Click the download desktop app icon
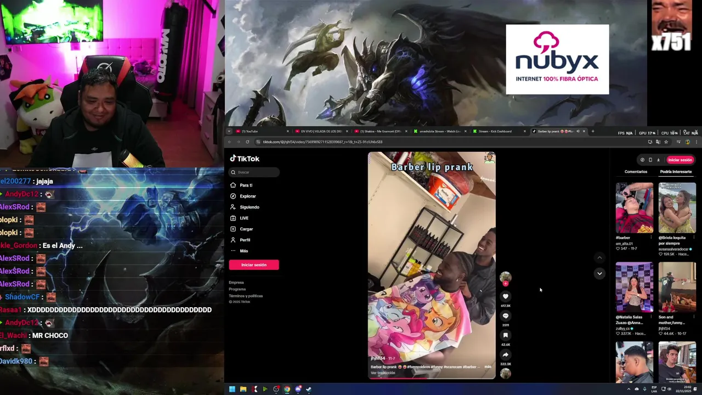The width and height of the screenshot is (702, 395). tap(658, 160)
